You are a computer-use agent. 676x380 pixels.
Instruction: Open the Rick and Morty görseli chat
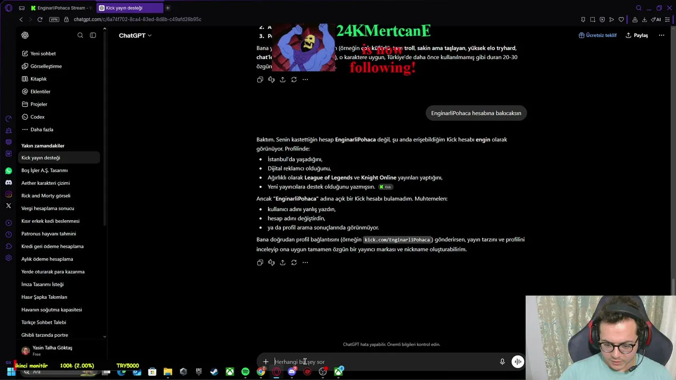(59, 196)
